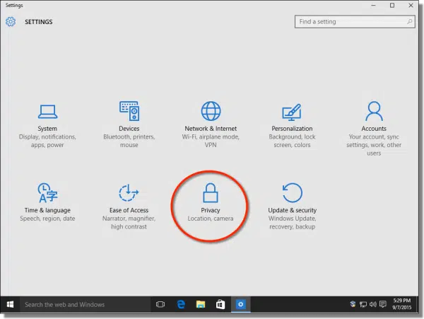This screenshot has height=319, width=424.
Task: Open File Explorer from the taskbar
Action: 201,304
